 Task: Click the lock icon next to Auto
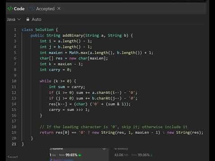[28, 19]
